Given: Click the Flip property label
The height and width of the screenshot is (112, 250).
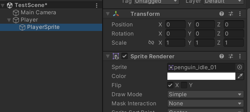Looking at the screenshot, I should click(116, 85).
